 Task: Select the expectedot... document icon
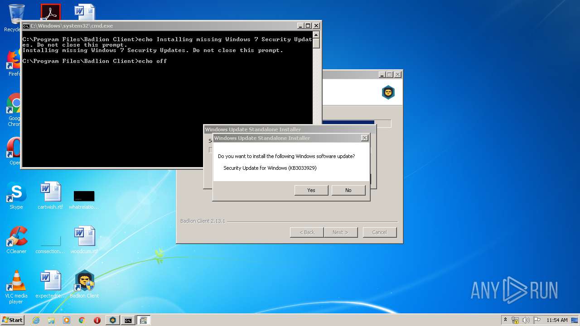(50, 284)
